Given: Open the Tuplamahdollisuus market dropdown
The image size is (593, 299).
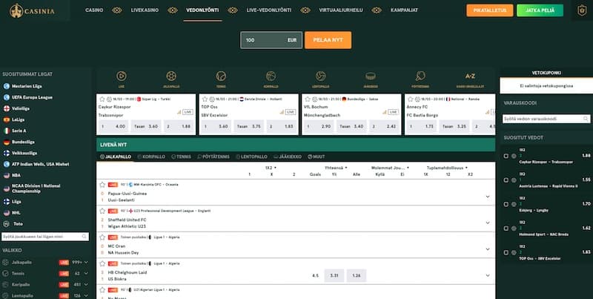Looking at the screenshot, I should click(x=448, y=168).
